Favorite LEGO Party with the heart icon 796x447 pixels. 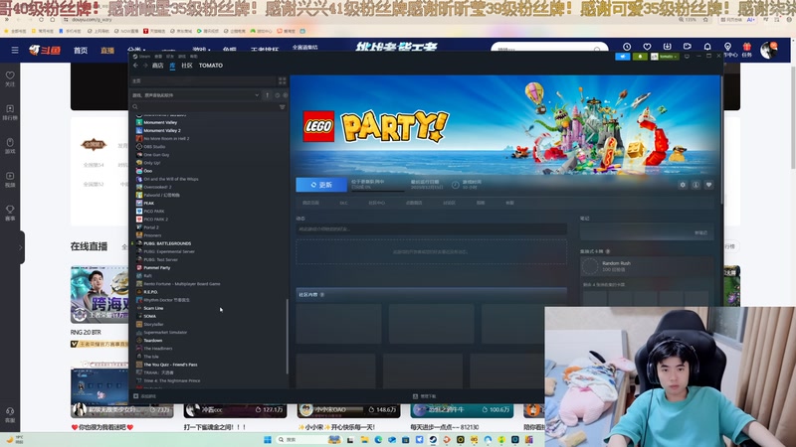click(709, 185)
